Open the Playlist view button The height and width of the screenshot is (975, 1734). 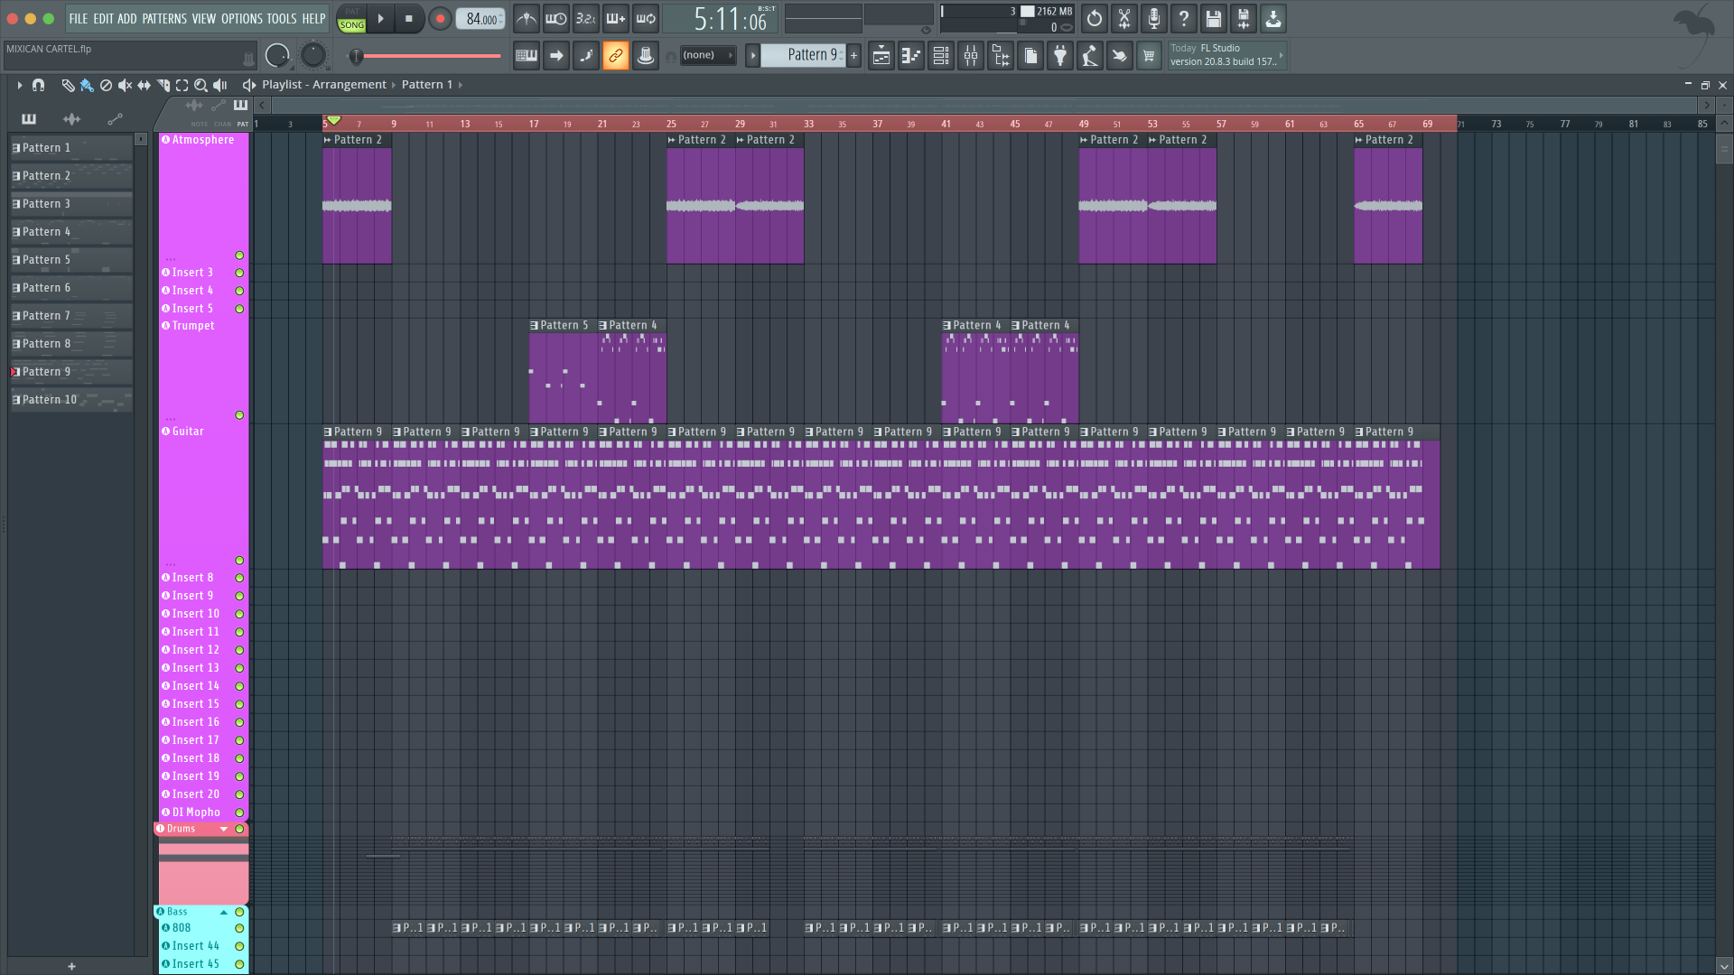881,56
